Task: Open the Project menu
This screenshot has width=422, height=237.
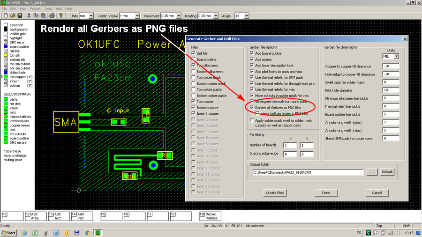Action: (35, 8)
